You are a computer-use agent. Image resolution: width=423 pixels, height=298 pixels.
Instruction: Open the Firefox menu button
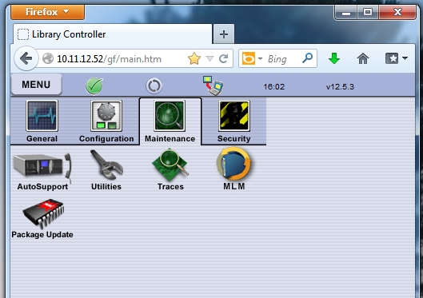(x=47, y=12)
